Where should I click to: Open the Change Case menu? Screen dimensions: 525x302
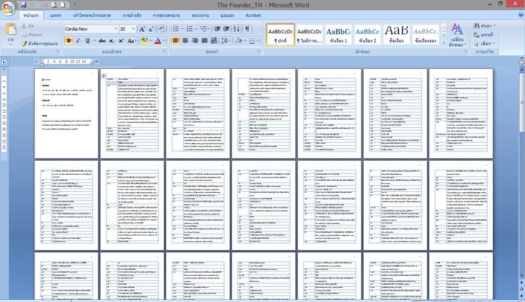[131, 41]
